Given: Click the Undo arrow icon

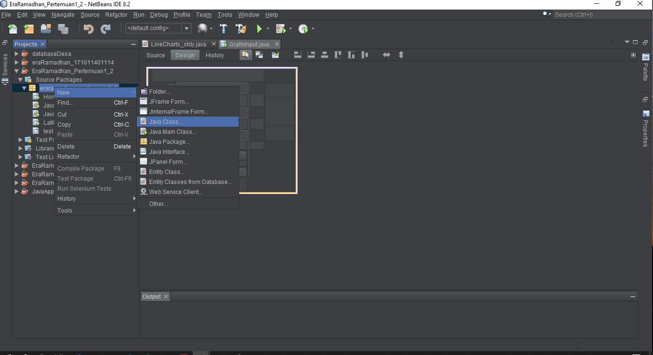Looking at the screenshot, I should (89, 29).
